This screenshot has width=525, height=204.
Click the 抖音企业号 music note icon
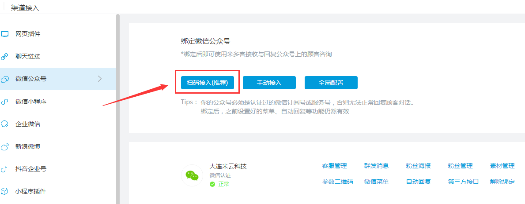(x=4, y=169)
